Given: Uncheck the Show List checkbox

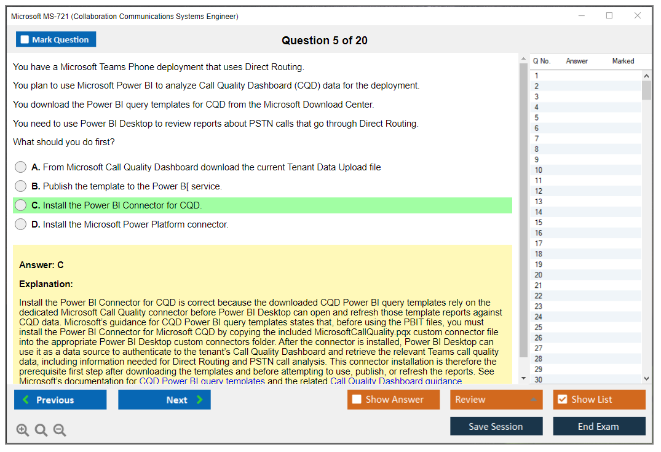Looking at the screenshot, I should [x=563, y=399].
